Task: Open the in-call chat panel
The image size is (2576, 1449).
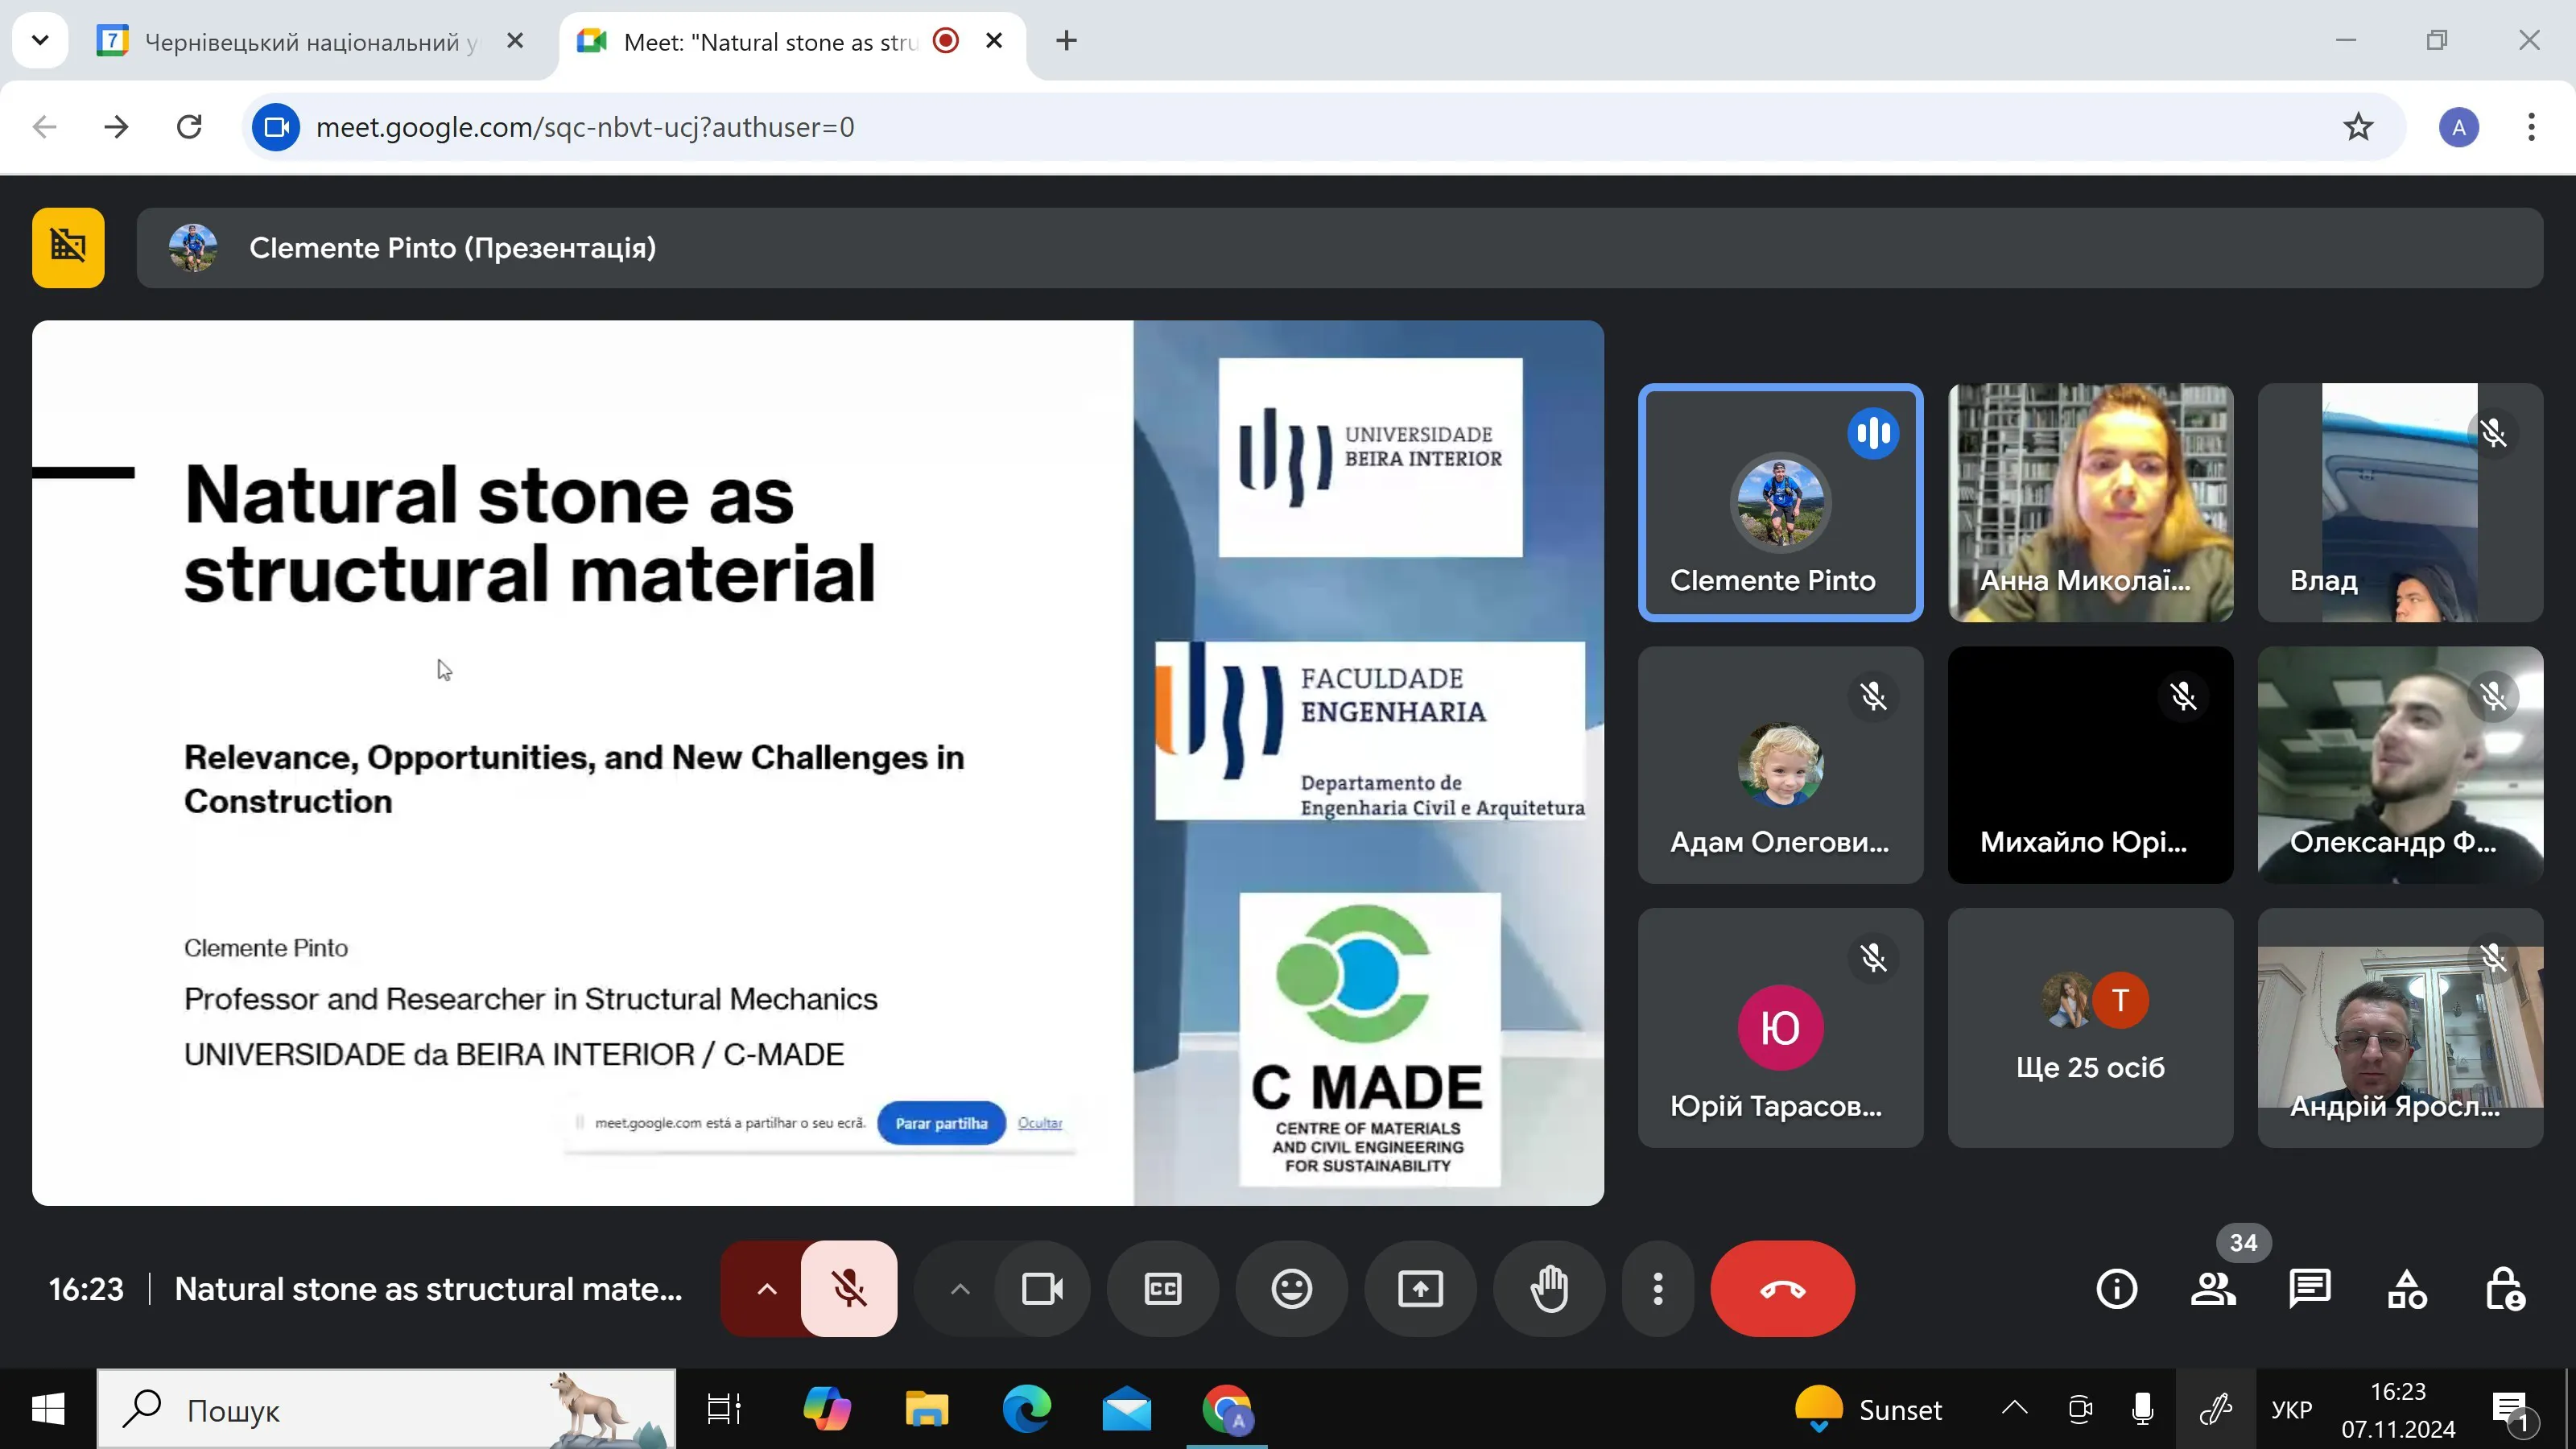Action: pos(2309,1289)
